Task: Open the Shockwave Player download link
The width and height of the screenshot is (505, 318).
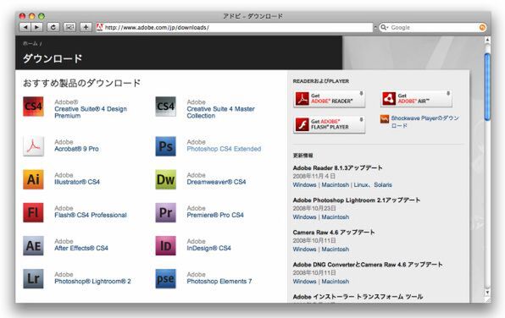Action: [425, 122]
